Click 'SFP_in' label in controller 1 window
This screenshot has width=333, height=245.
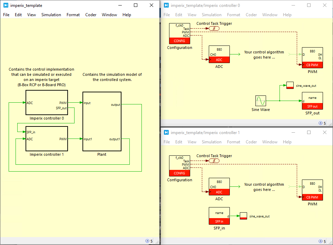(x=219, y=228)
